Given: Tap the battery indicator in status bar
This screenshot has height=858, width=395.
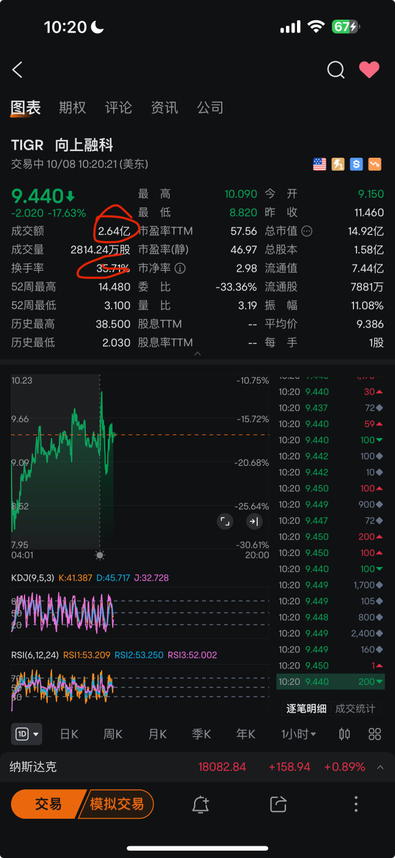Looking at the screenshot, I should pyautogui.click(x=345, y=27).
